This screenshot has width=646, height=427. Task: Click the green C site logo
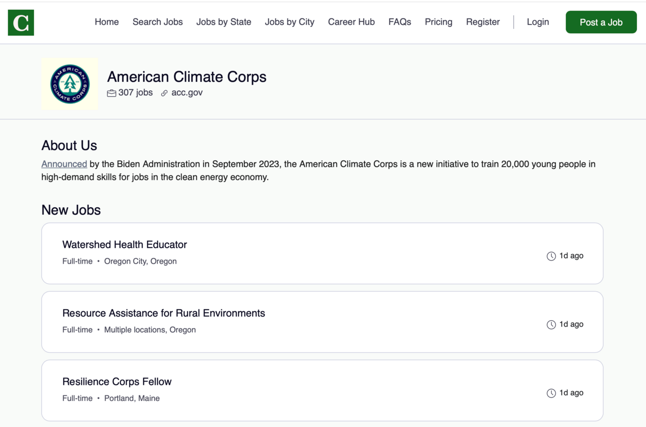pos(21,22)
